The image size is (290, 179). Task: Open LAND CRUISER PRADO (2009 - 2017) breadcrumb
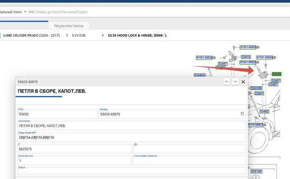32,35
